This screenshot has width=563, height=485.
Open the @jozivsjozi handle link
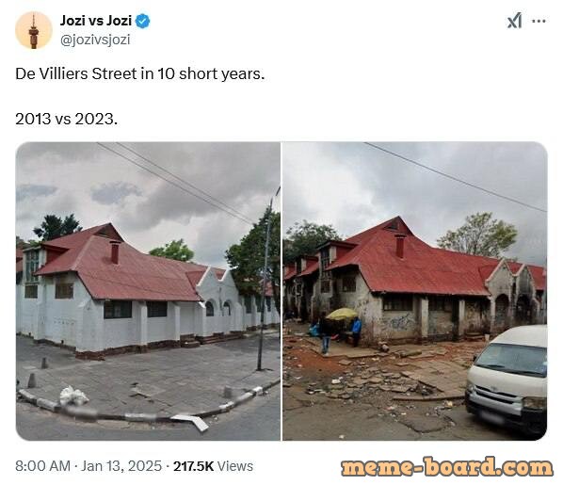coord(95,40)
